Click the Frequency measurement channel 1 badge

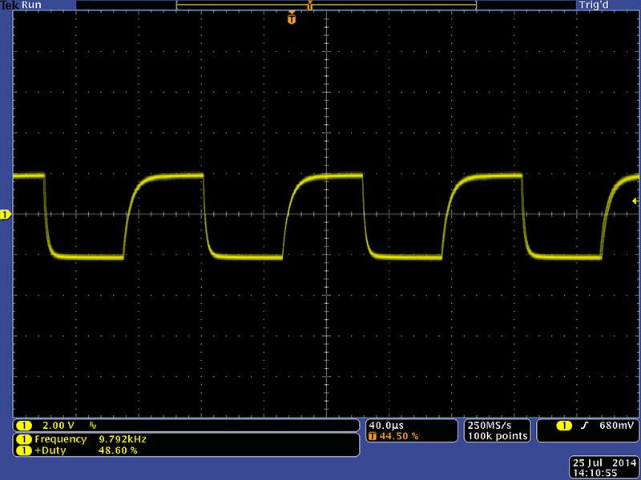[x=24, y=439]
